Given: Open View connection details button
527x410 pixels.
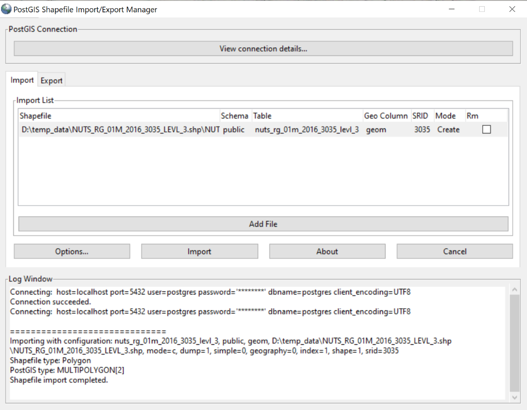Looking at the screenshot, I should [x=263, y=49].
